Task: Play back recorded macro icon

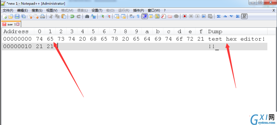Action: pyautogui.click(x=197, y=16)
